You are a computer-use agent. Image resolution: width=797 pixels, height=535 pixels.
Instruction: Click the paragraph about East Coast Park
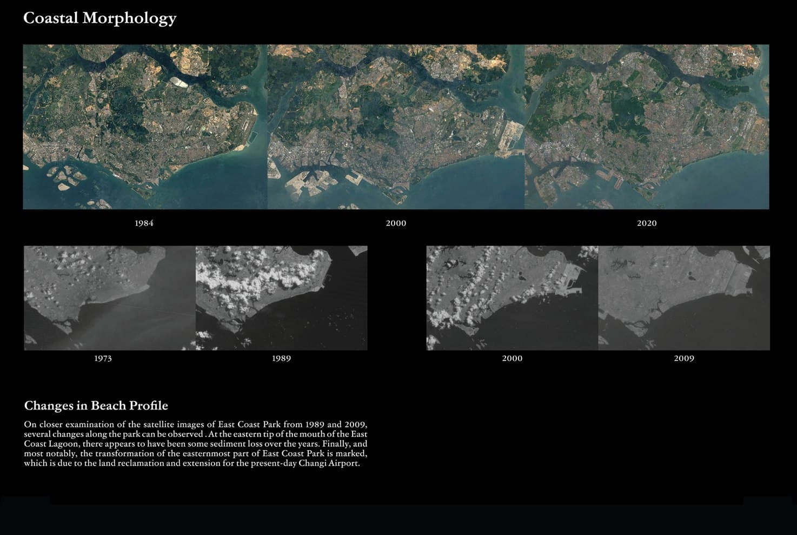(196, 444)
